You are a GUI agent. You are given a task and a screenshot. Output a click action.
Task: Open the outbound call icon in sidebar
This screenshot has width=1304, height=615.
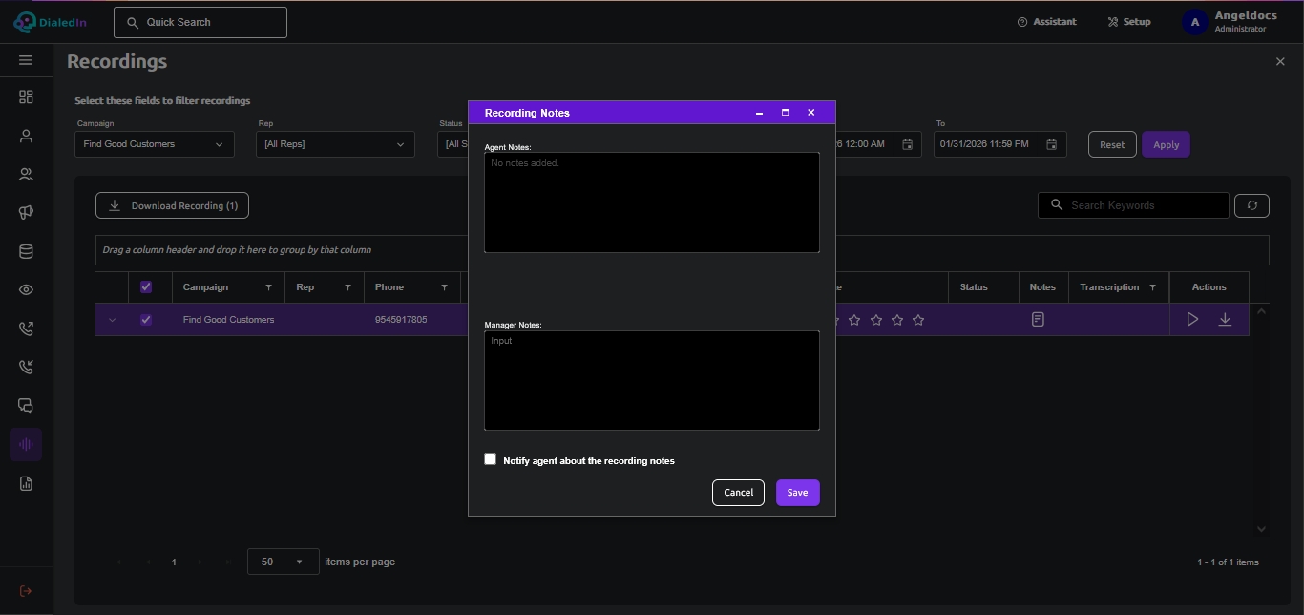pyautogui.click(x=26, y=329)
